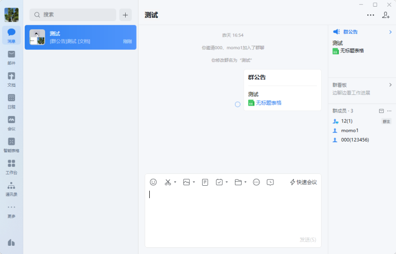
Task: Click the 测试 chat title in header
Action: coord(151,15)
